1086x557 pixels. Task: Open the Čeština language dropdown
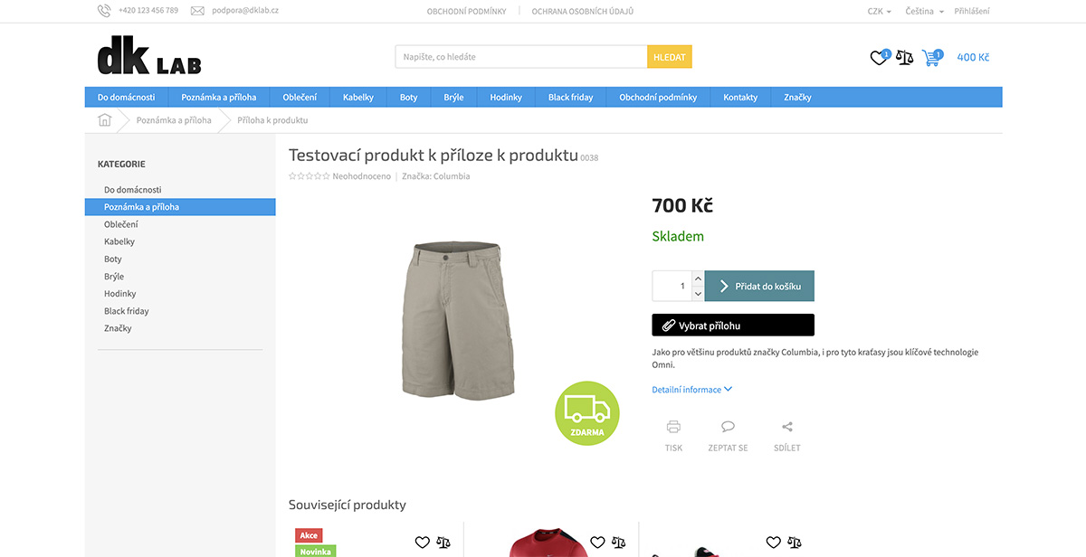click(x=924, y=12)
